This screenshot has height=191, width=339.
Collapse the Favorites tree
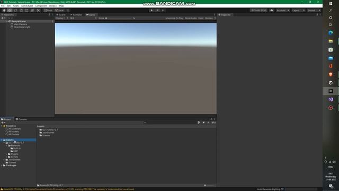click(x=2, y=126)
